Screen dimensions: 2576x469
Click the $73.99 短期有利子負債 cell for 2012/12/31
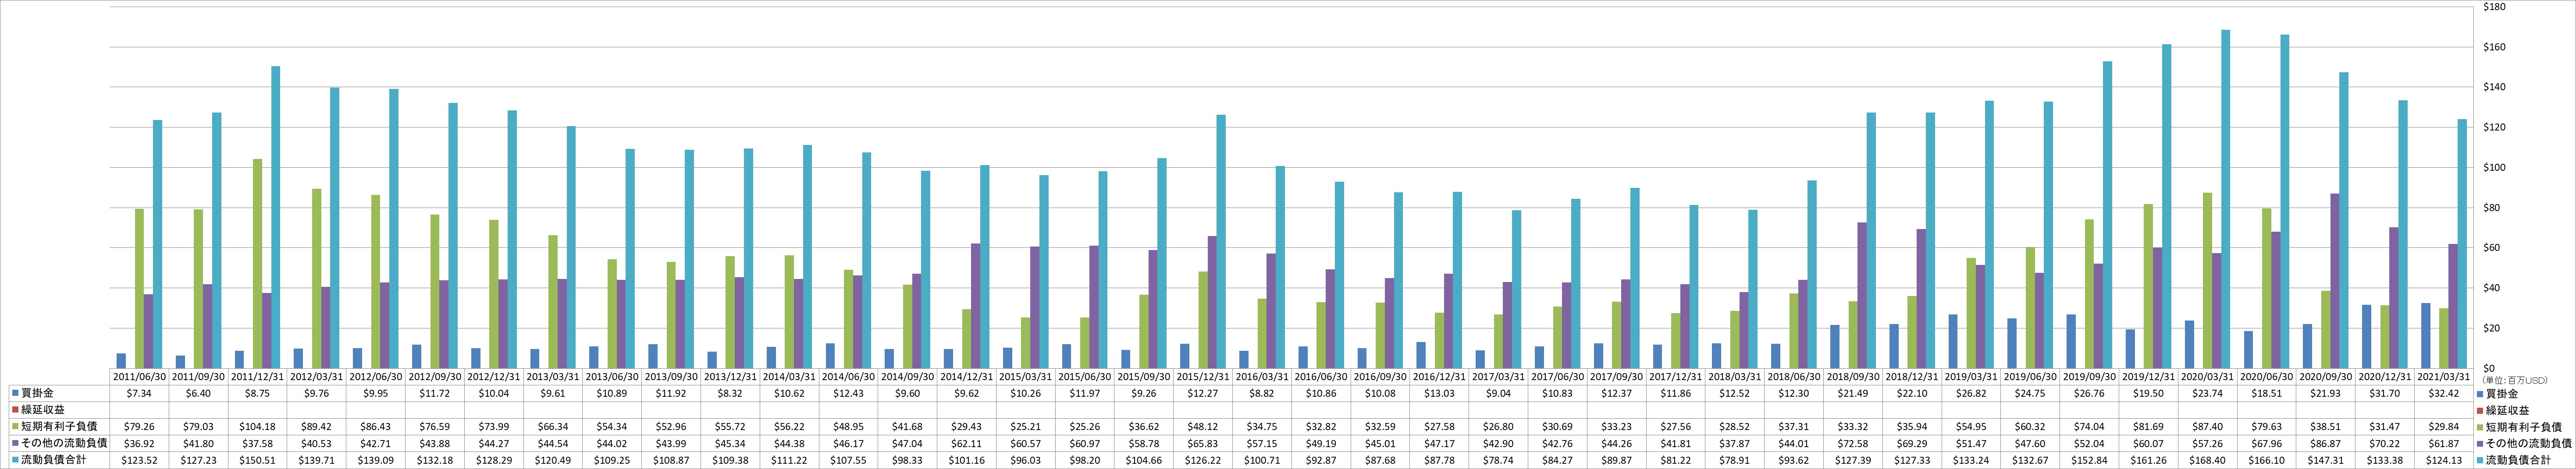click(493, 427)
